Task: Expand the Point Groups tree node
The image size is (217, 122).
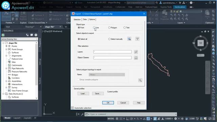Action: click(x=6, y=49)
